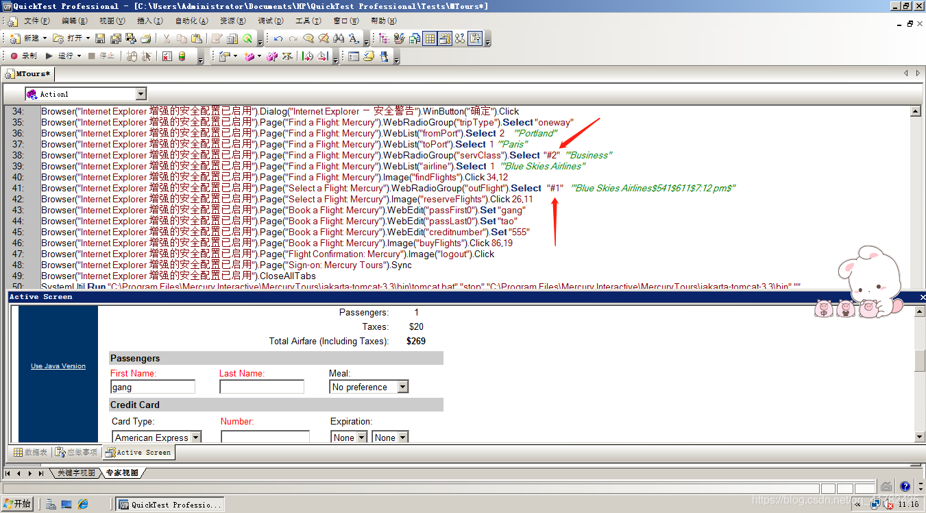Open the Meal preference dropdown
The width and height of the screenshot is (926, 513).
403,387
